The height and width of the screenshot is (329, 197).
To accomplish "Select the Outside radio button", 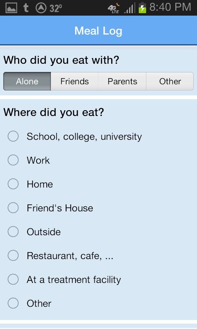I will [98, 232].
